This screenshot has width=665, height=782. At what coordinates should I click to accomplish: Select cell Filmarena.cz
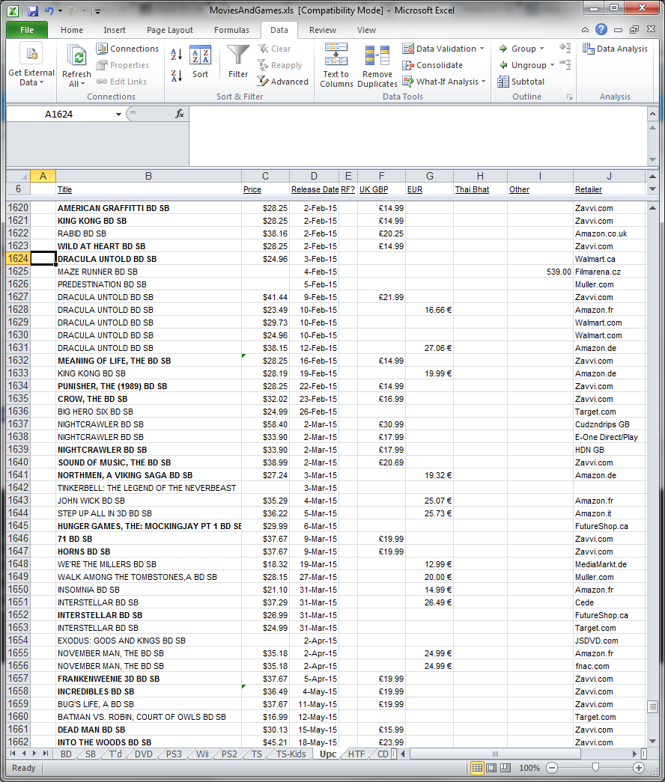(x=609, y=272)
